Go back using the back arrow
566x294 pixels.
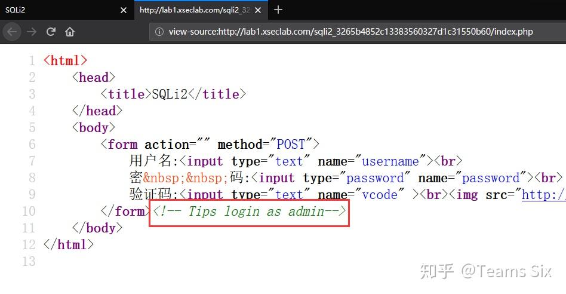12,32
